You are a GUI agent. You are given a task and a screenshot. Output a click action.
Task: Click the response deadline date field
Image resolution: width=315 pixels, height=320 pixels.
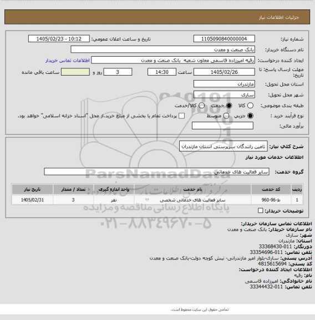point(224,72)
